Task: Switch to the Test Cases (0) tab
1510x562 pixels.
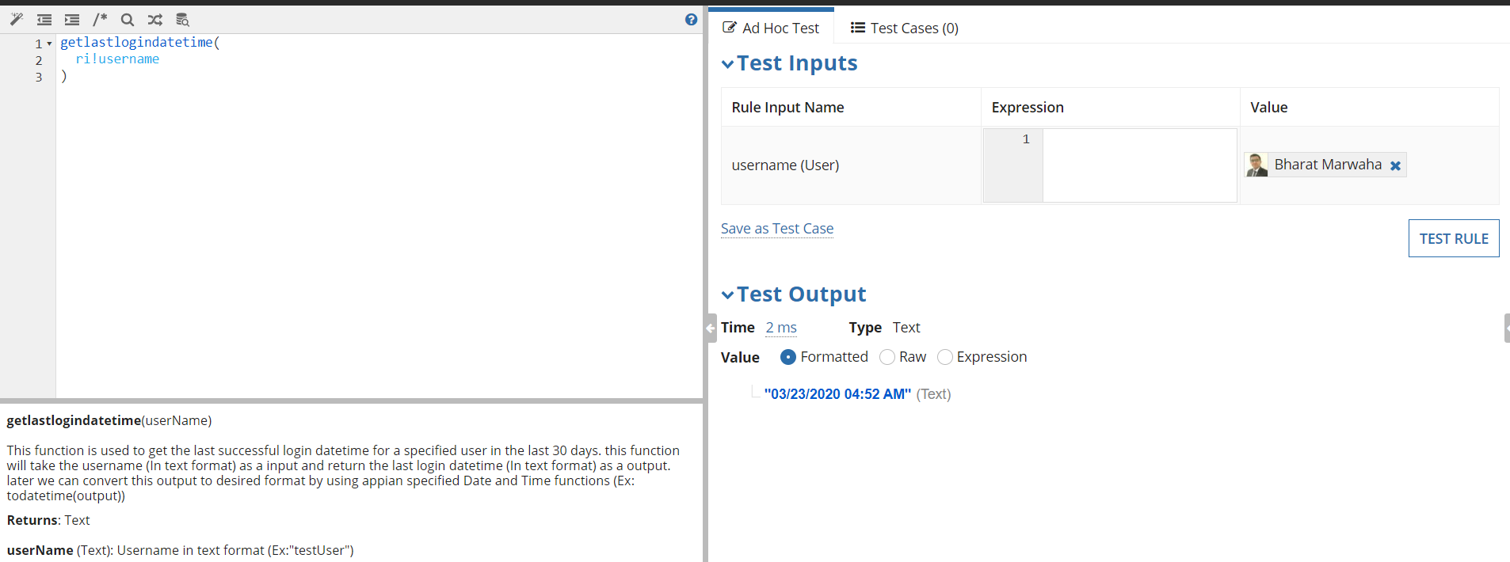Action: (x=904, y=28)
